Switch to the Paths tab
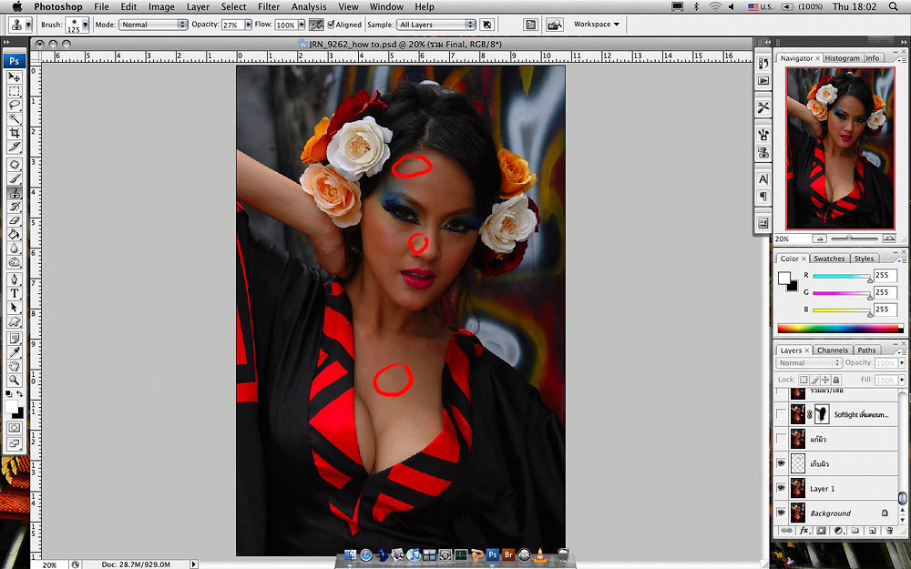The image size is (911, 569). (866, 351)
